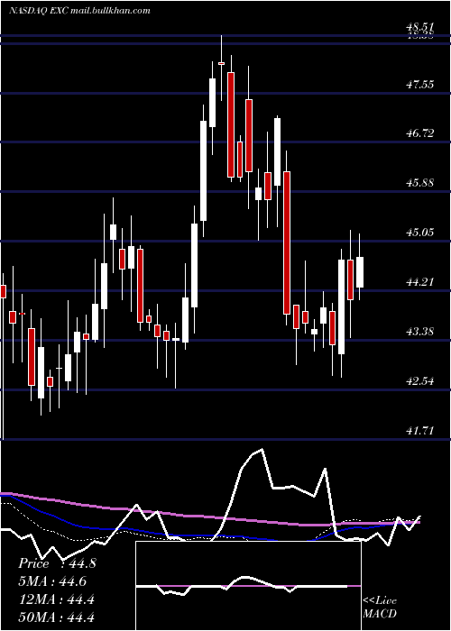Click the 5MA : 44.6 readout
The width and height of the screenshot is (451, 631).
[52, 581]
